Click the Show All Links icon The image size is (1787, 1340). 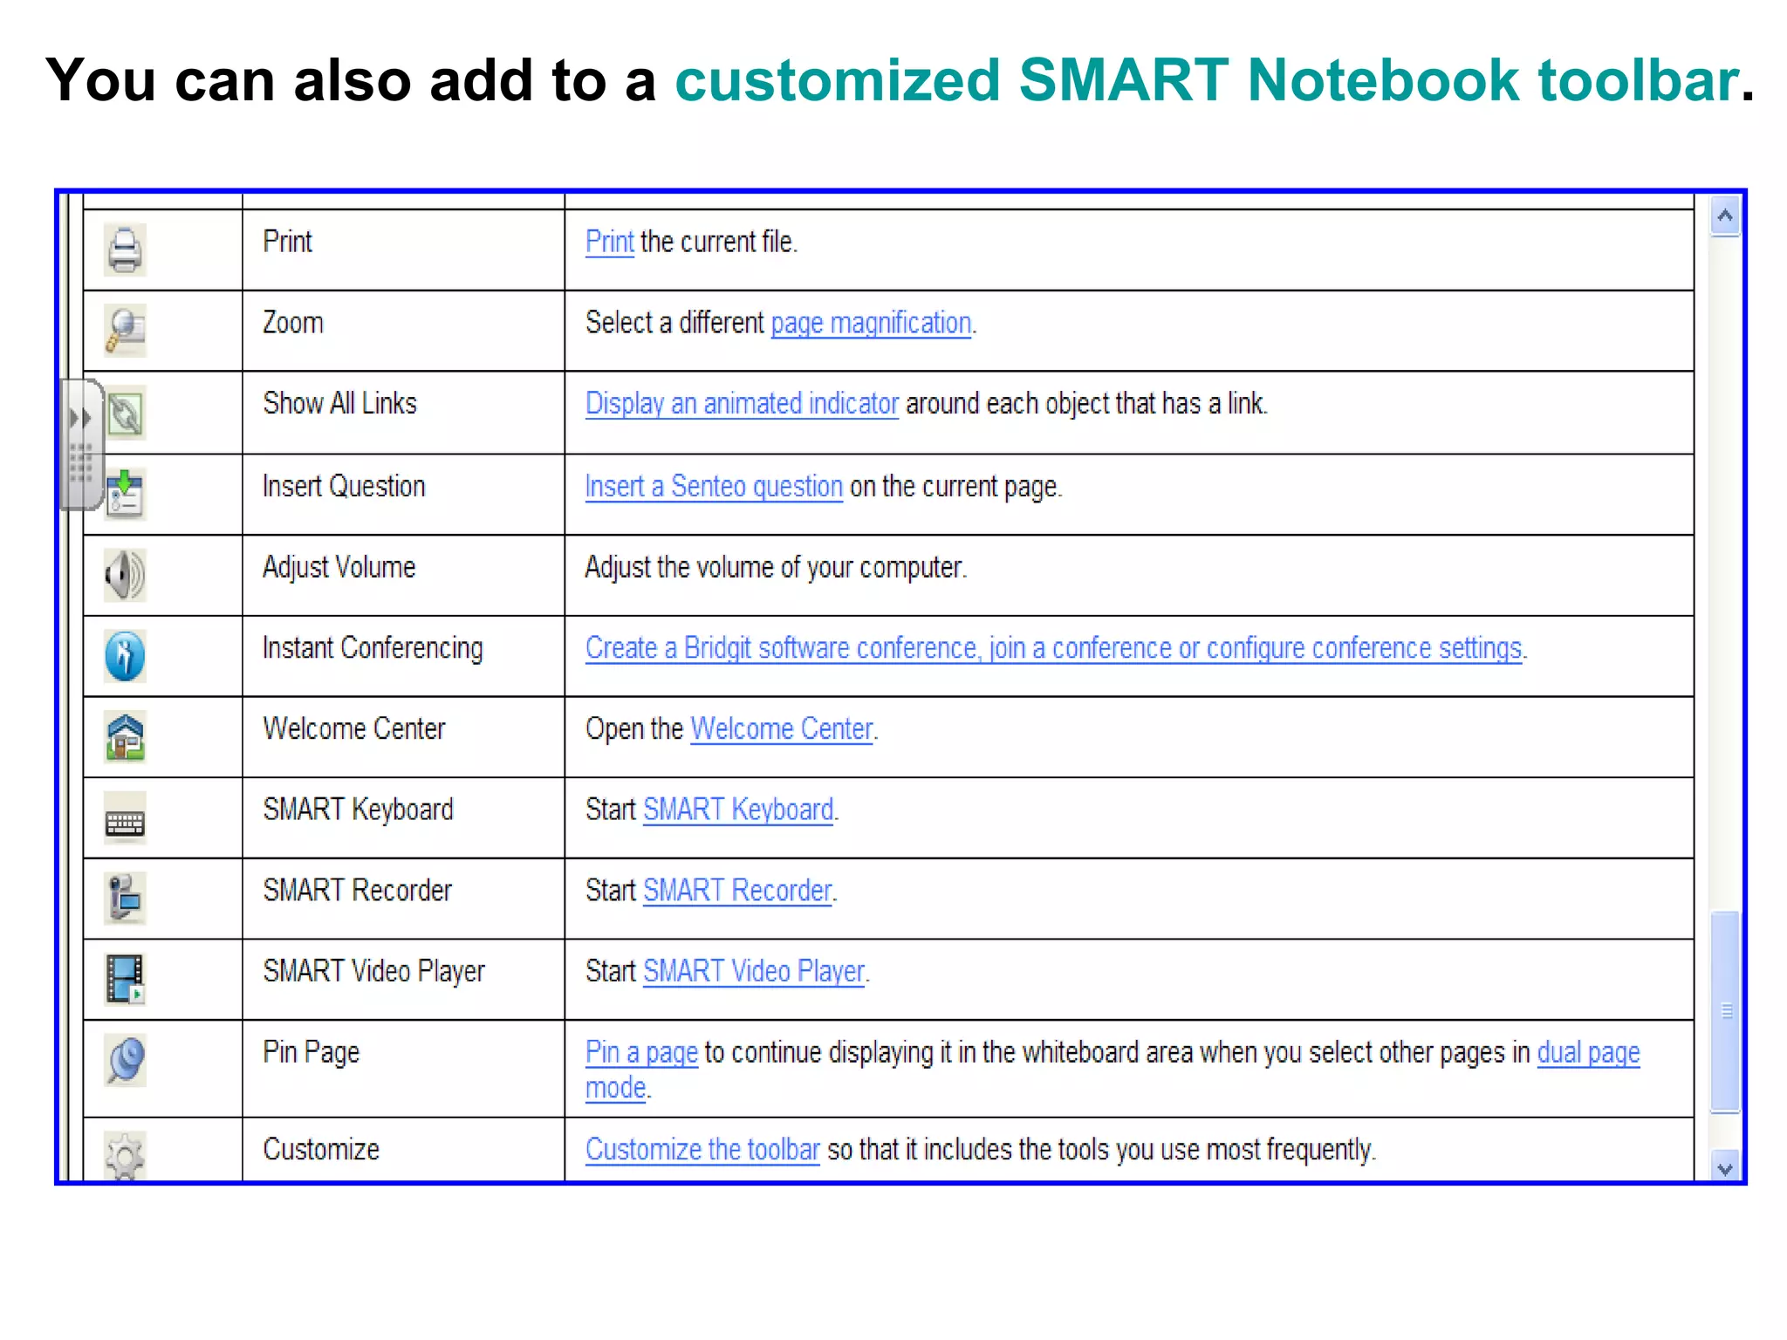[x=127, y=413]
